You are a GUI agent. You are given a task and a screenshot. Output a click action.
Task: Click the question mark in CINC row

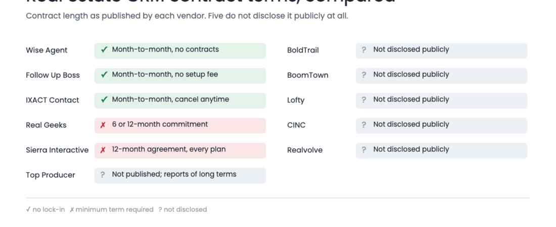coord(364,125)
